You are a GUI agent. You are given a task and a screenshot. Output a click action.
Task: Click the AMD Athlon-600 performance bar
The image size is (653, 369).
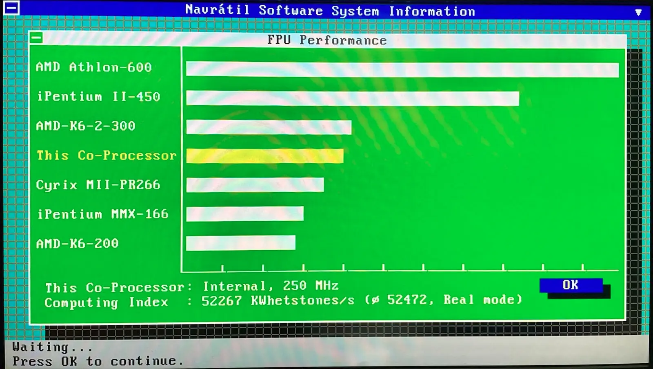[x=402, y=69]
